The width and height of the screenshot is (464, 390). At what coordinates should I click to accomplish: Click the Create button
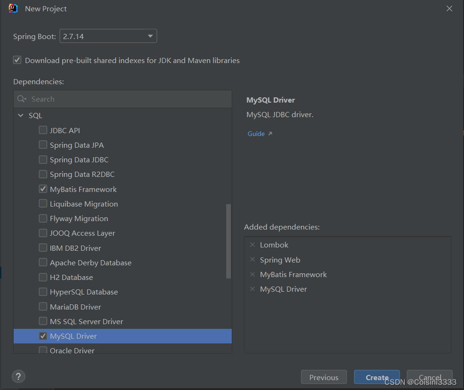tap(377, 377)
